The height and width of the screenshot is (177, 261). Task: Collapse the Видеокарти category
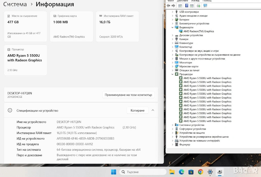[173, 28]
